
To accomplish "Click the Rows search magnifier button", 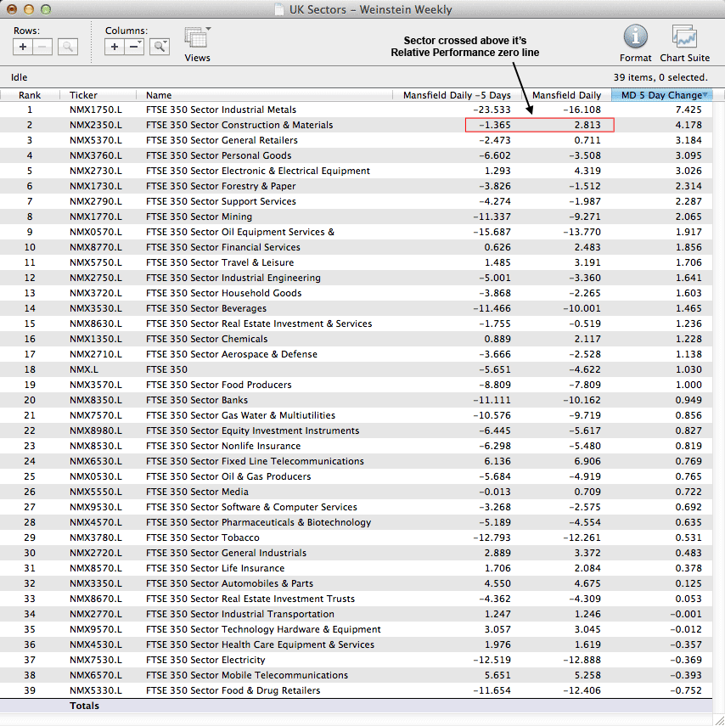I will point(68,47).
